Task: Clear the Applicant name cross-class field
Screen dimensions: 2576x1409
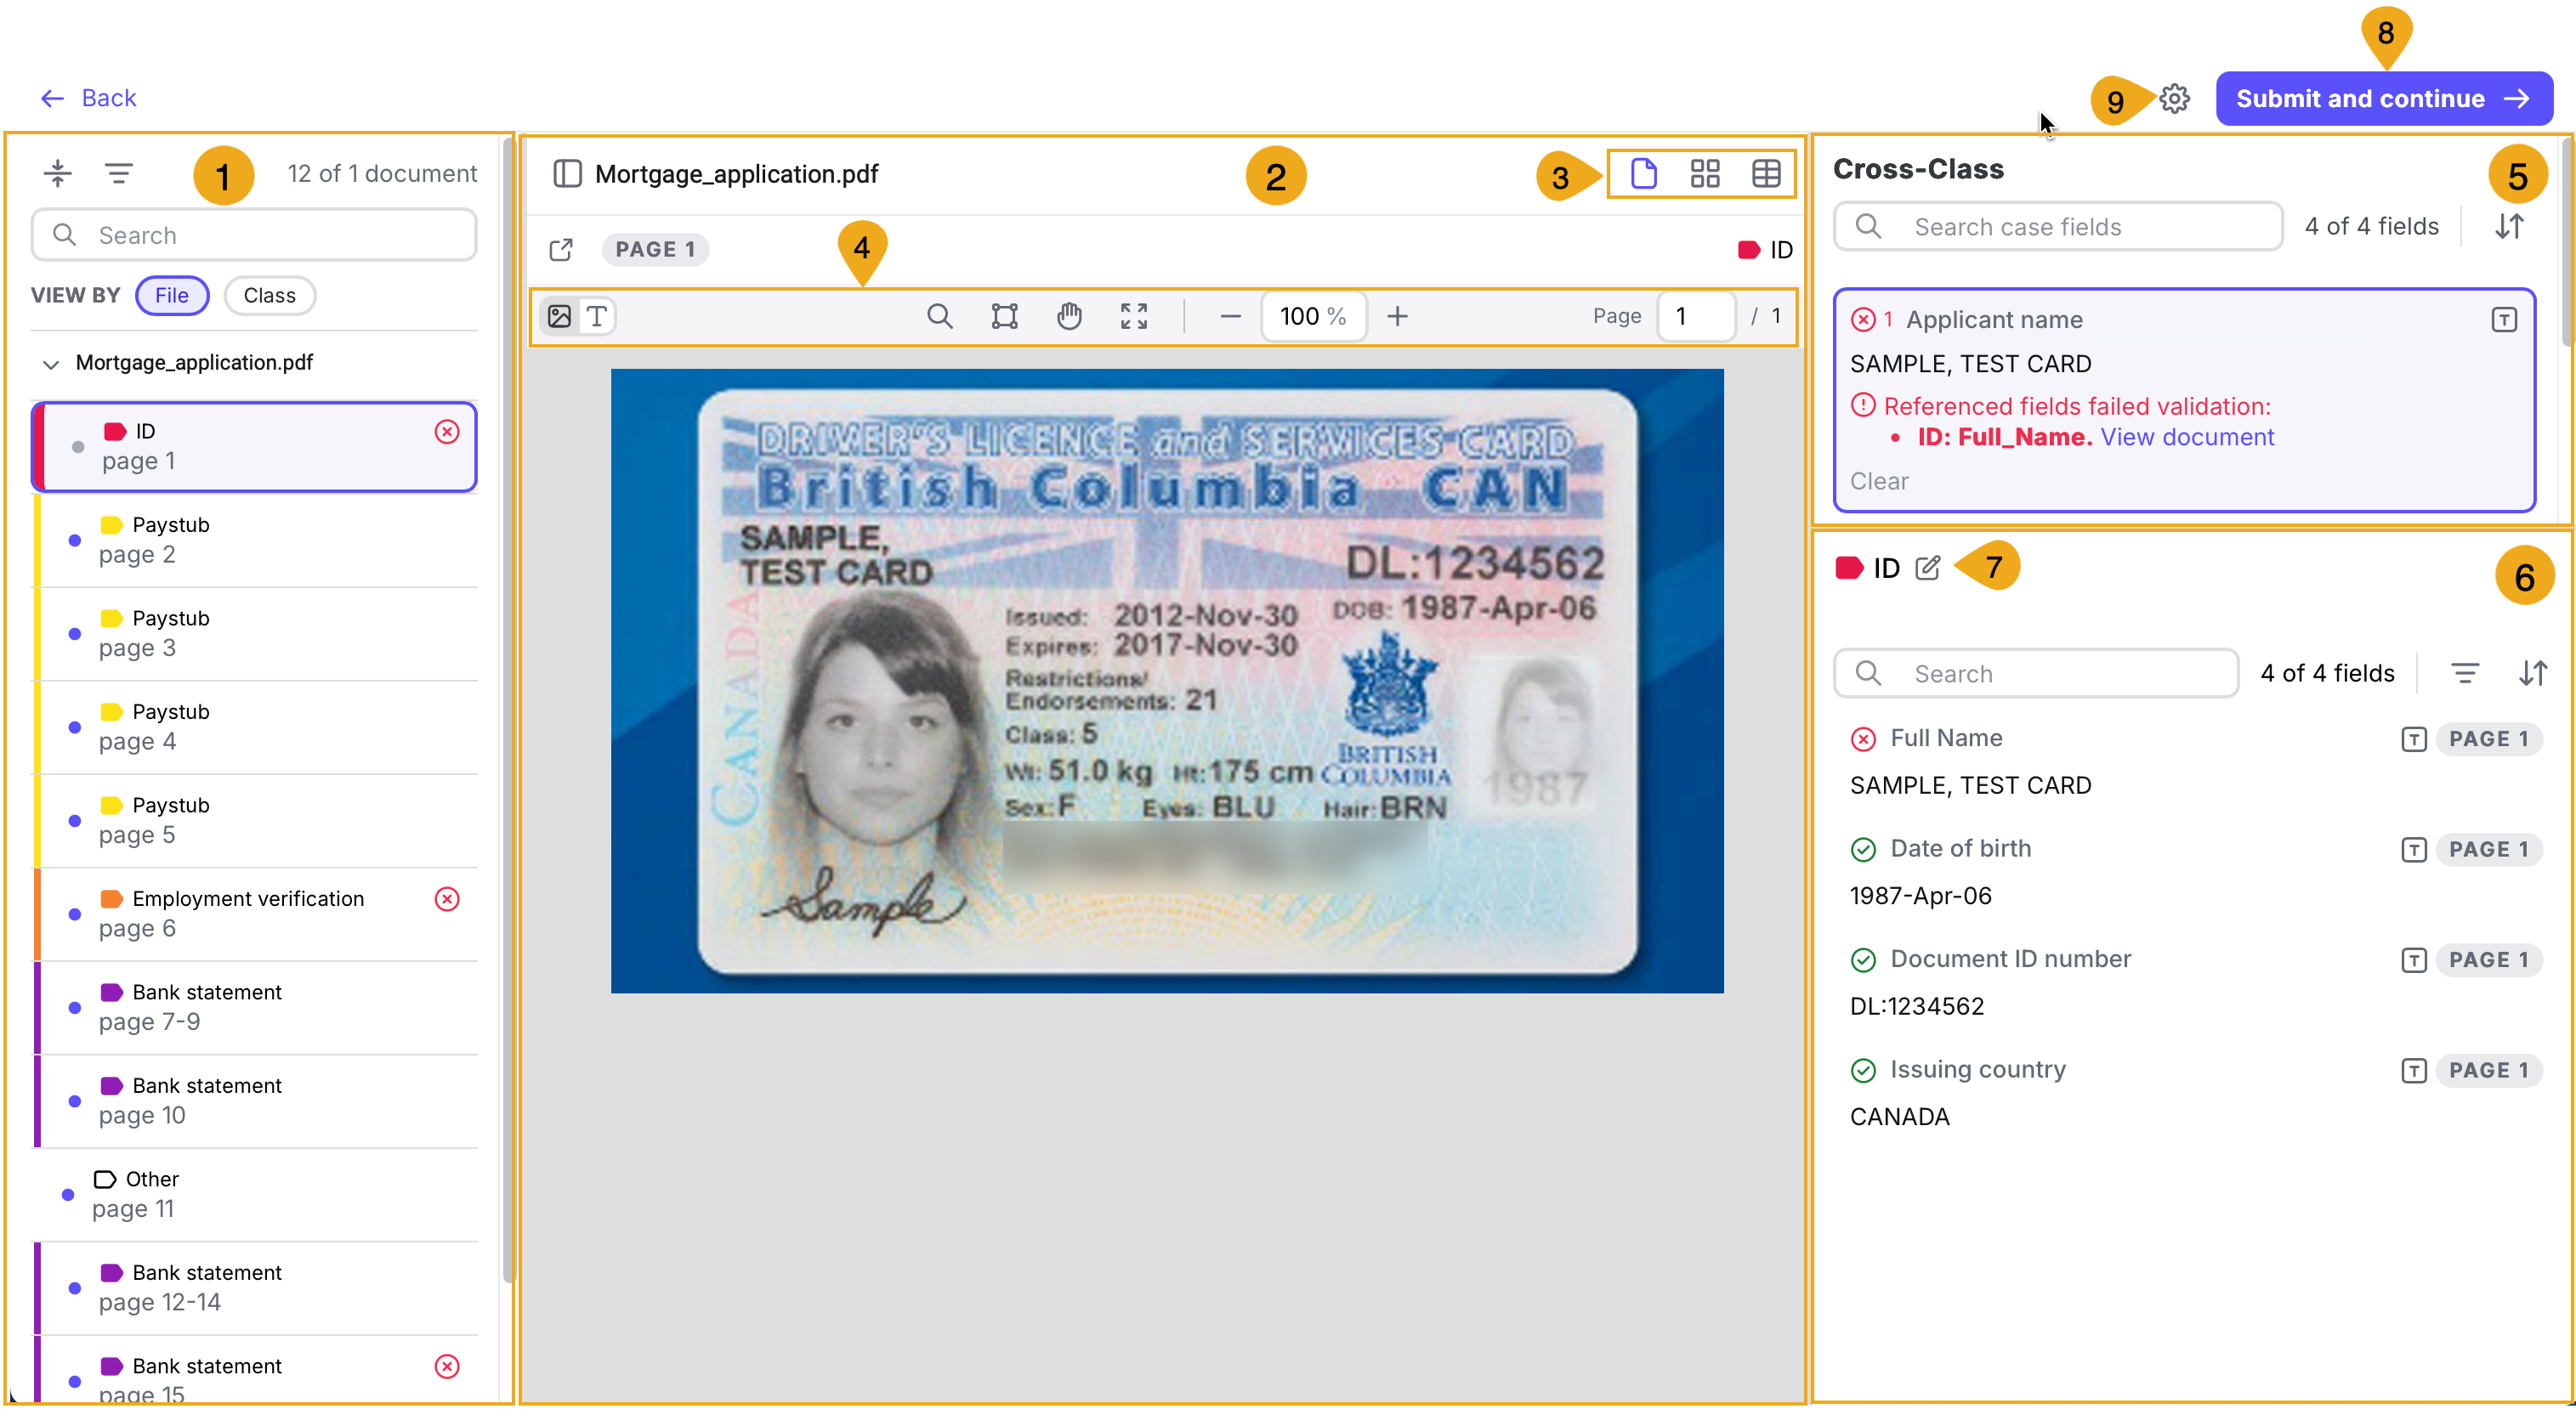Action: point(1880,481)
